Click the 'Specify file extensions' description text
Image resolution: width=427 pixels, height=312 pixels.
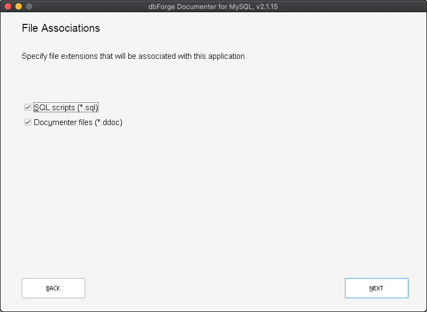tap(134, 56)
